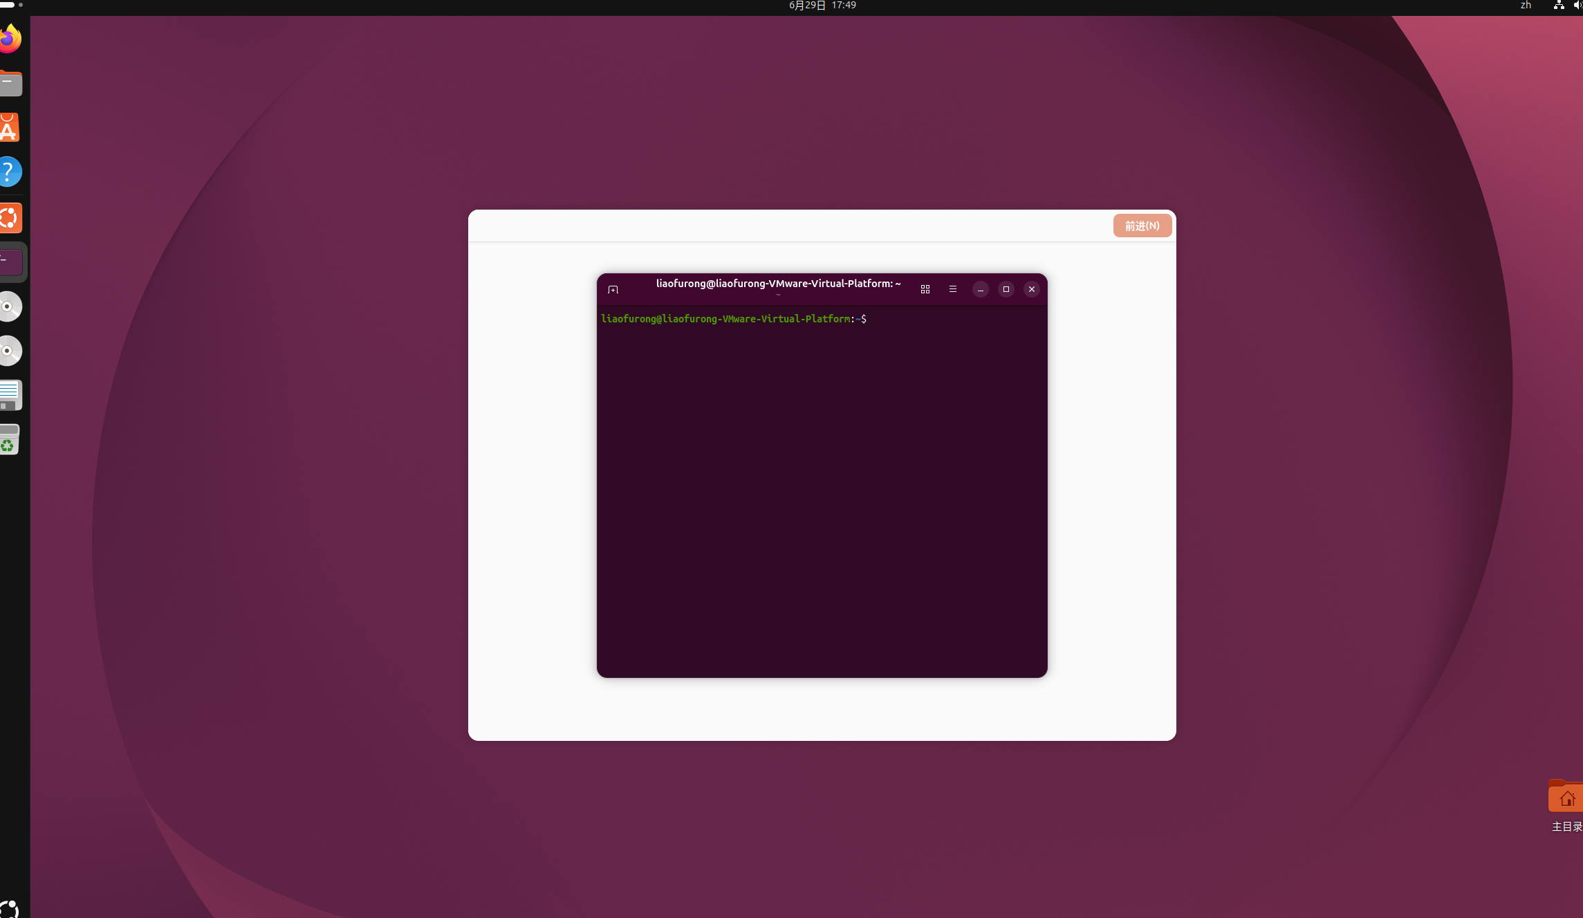This screenshot has width=1583, height=918.
Task: Open the disc icon above the floppy icon
Action: point(10,351)
